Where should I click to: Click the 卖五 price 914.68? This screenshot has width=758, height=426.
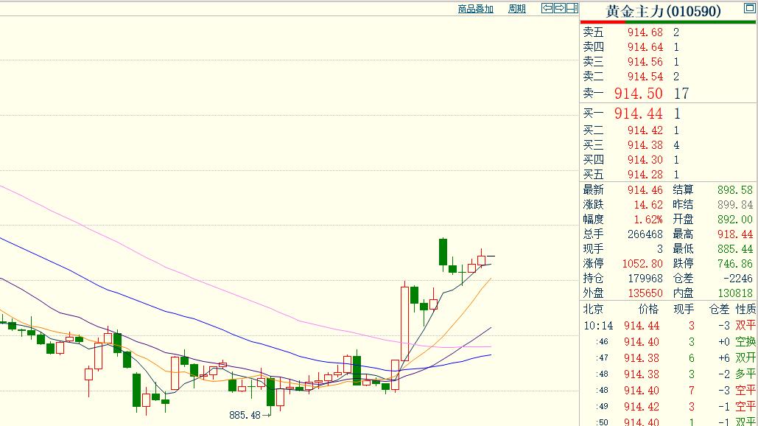pos(645,32)
